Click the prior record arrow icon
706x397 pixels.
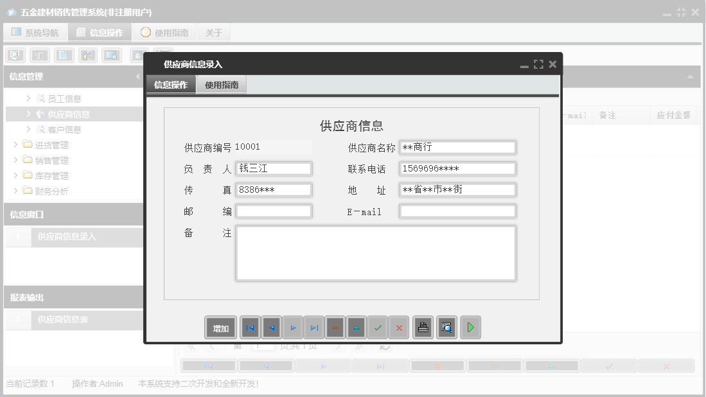coord(271,327)
